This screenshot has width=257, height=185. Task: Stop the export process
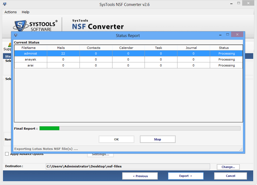click(157, 139)
